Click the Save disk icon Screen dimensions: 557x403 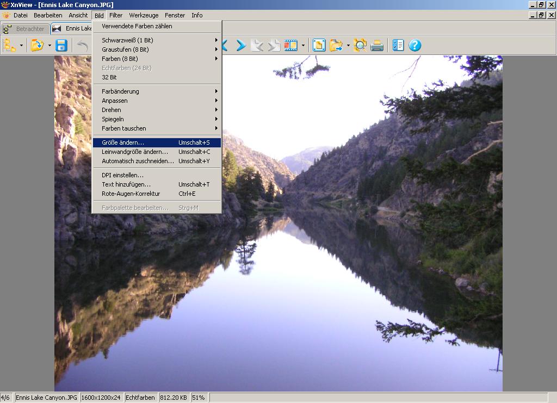61,46
